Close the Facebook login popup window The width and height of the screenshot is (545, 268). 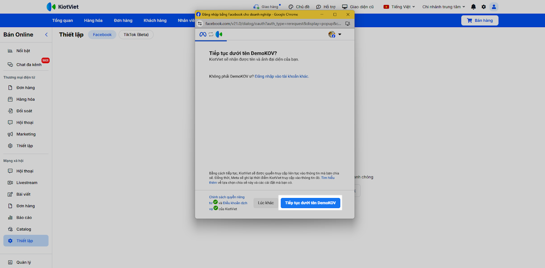tap(348, 14)
